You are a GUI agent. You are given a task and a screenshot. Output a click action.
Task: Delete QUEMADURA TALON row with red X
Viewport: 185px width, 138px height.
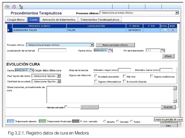pos(173,30)
